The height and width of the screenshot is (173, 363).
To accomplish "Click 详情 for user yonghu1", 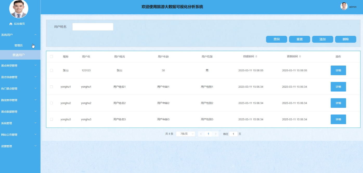I will pos(338,87).
